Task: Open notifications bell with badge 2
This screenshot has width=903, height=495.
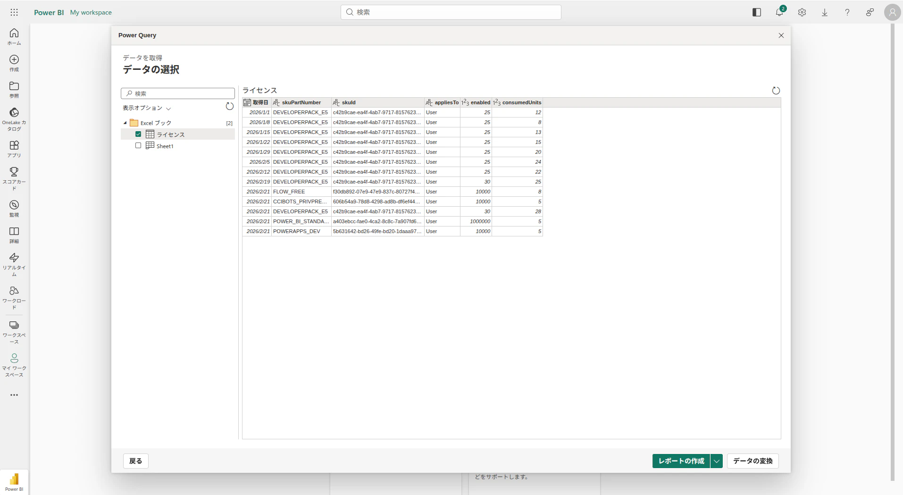Action: 779,12
